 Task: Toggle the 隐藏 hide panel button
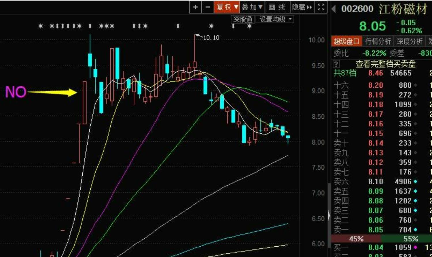click(x=302, y=7)
